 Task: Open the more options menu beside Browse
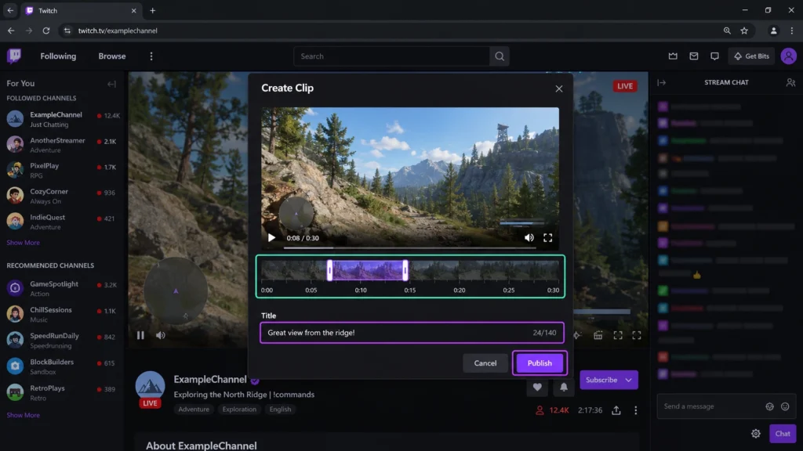click(151, 56)
